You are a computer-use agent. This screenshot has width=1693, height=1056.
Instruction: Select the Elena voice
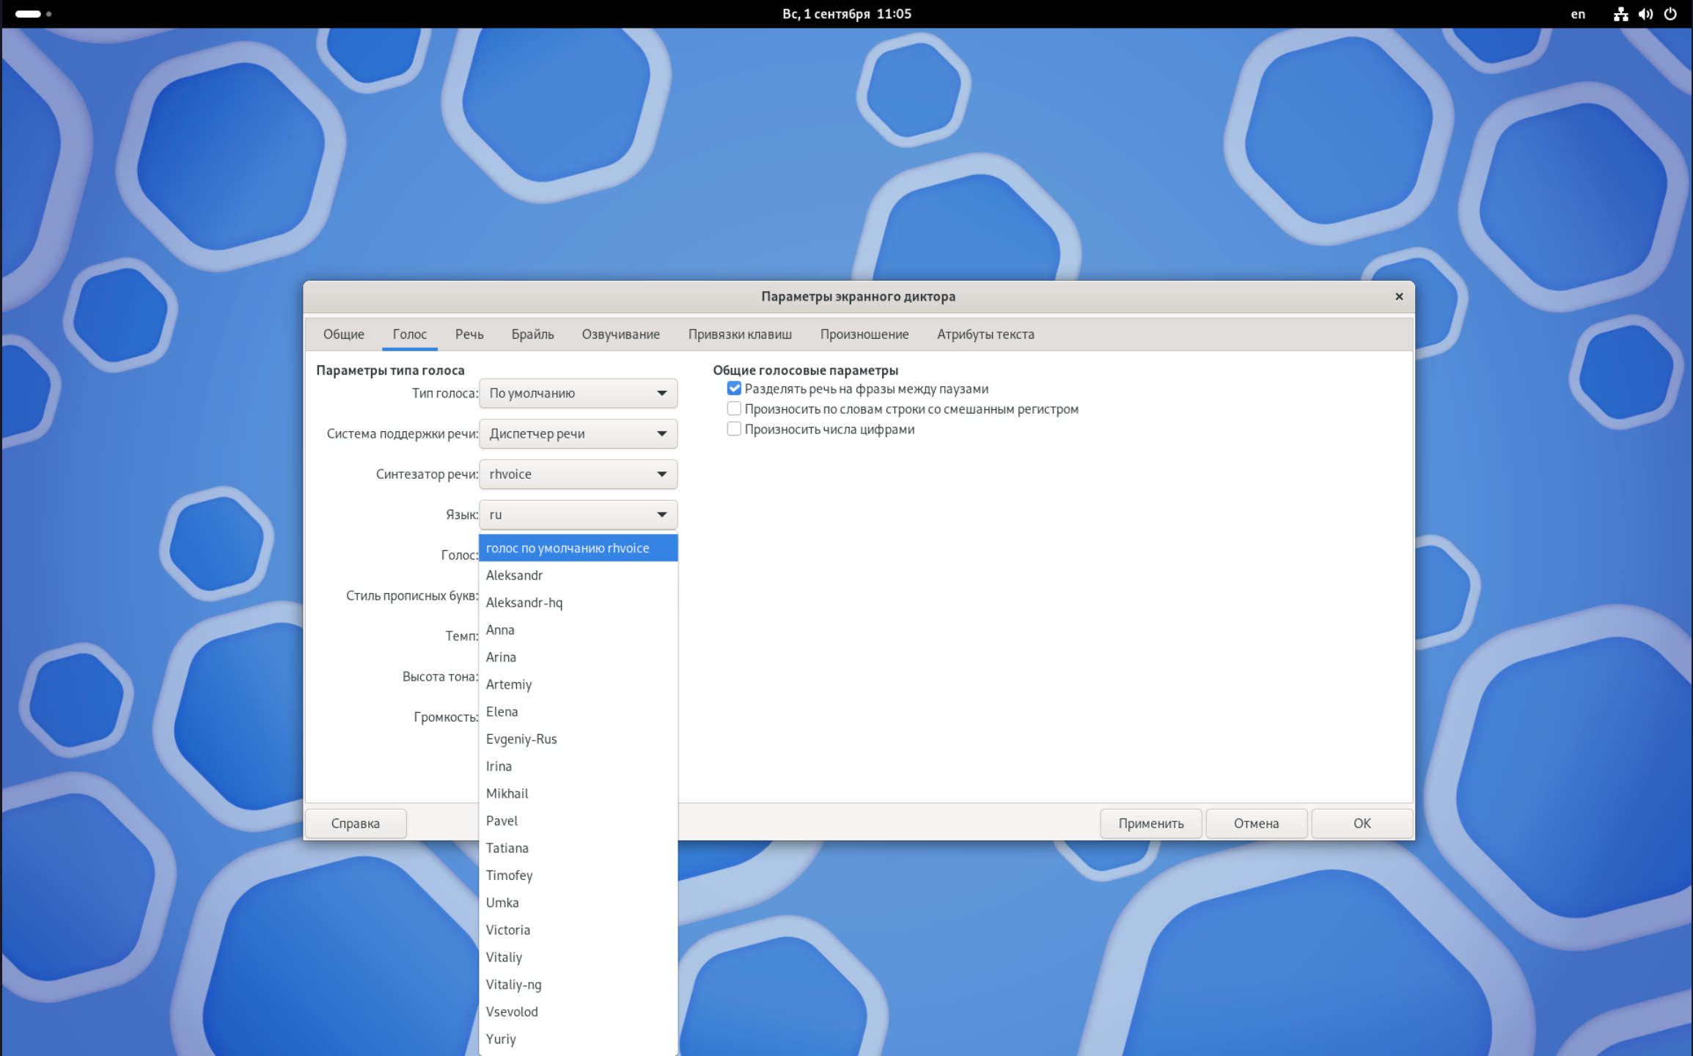point(578,711)
